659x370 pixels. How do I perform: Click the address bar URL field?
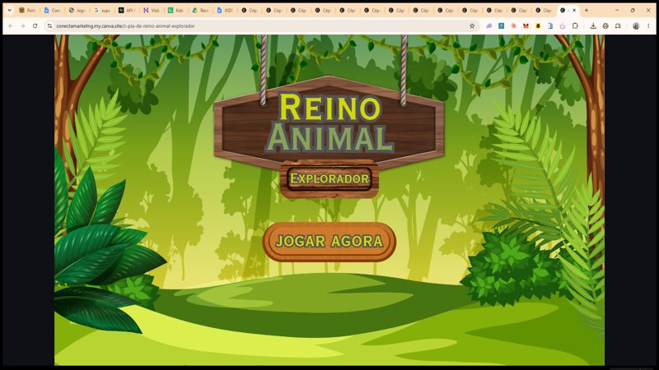pos(260,26)
